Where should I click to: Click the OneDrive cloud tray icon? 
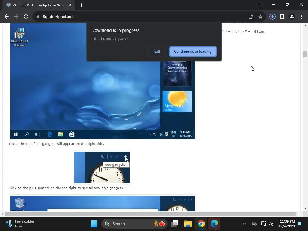point(254,224)
